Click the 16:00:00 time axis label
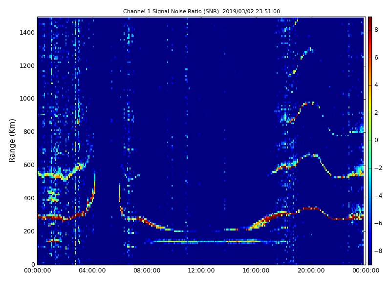The image size is (391, 293). point(256,271)
